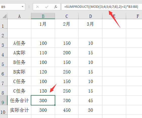Click cell D7 with value 10

pyautogui.click(x=91, y=81)
